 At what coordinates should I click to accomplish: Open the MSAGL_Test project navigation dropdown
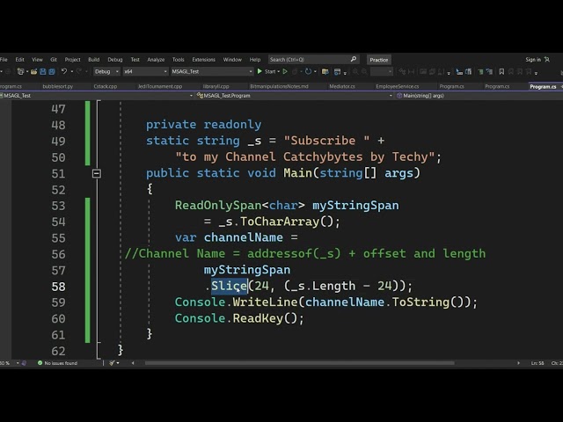click(97, 96)
